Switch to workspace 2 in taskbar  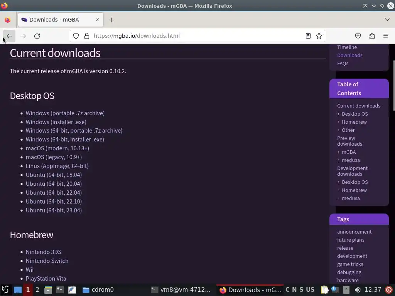pos(37,290)
